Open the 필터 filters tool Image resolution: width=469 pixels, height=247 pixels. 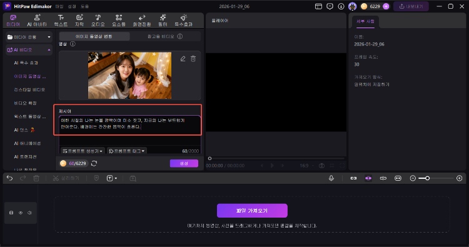[x=163, y=21]
